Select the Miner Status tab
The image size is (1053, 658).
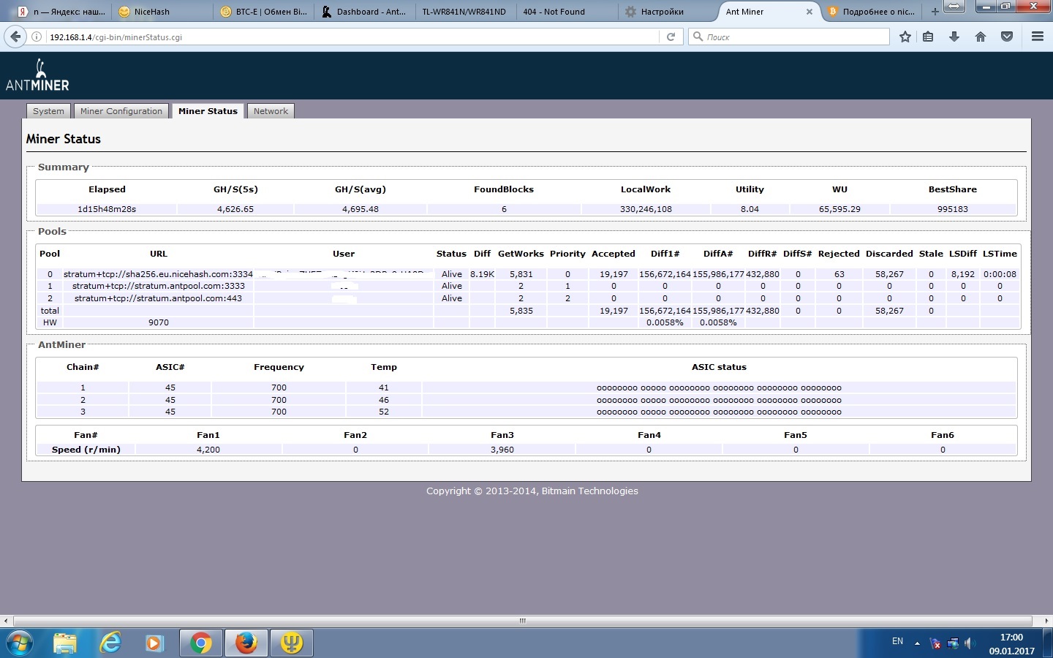point(208,111)
